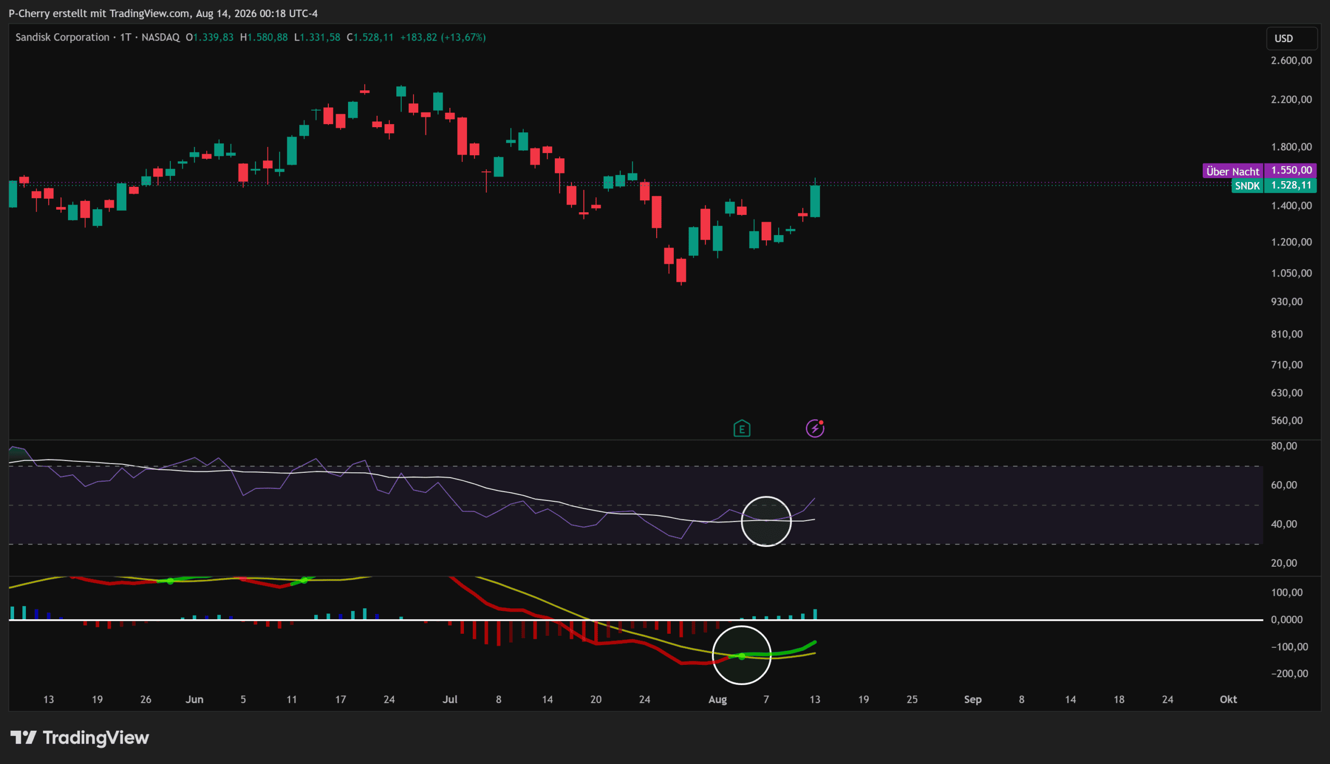Click the date label 25 on the time axis

[x=913, y=700]
